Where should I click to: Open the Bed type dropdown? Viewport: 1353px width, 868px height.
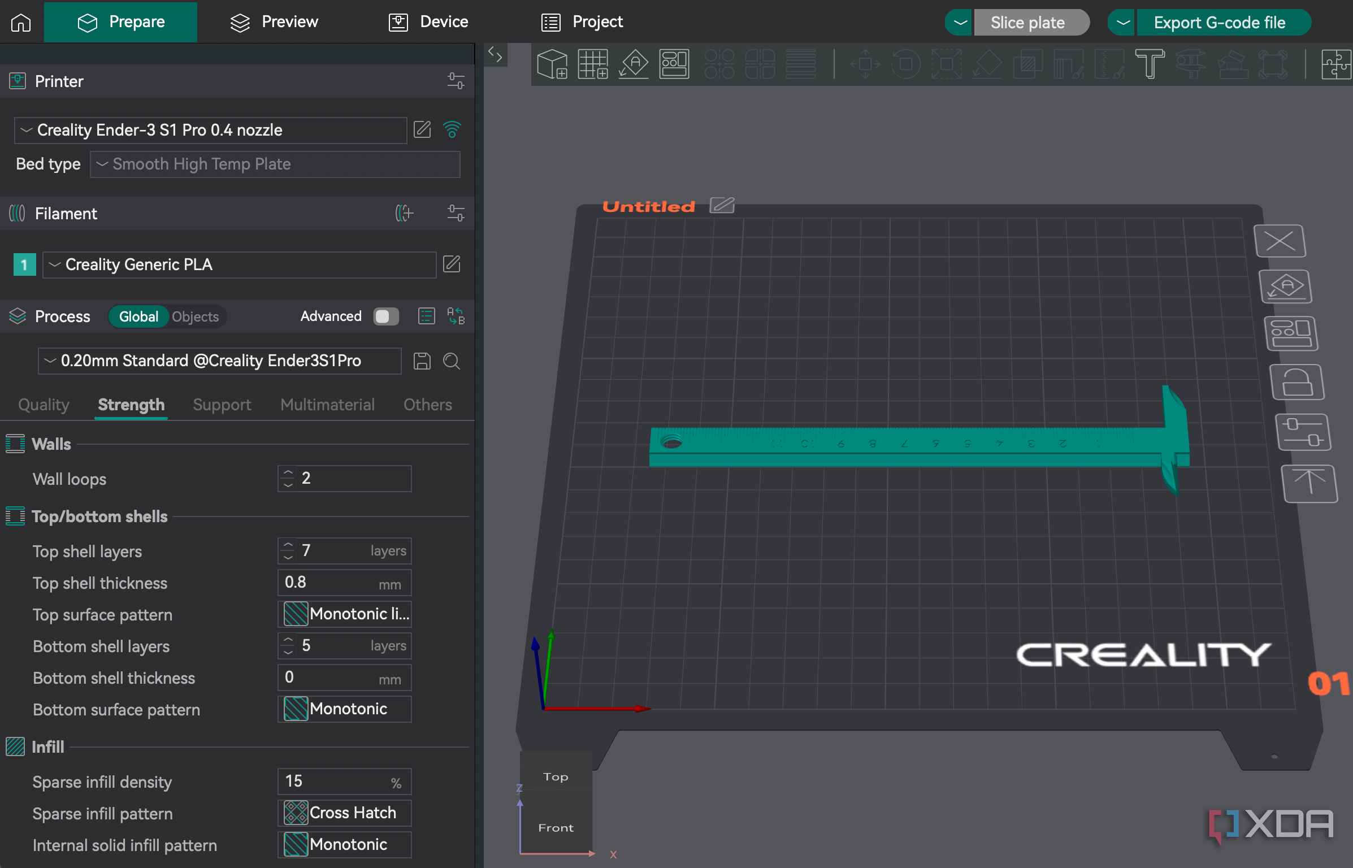coord(275,164)
